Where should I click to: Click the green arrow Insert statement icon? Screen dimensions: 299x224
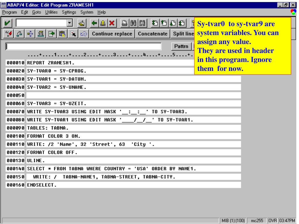pyautogui.click(x=51, y=34)
